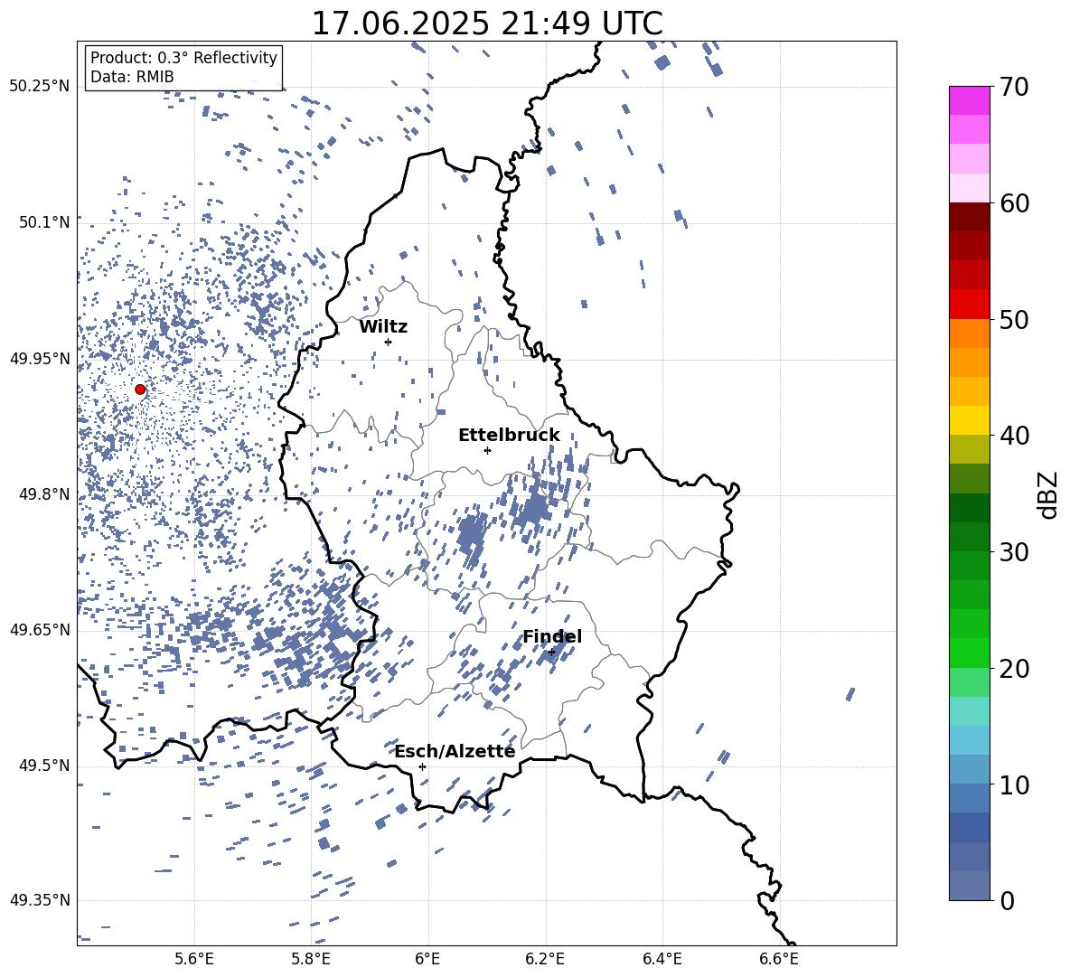Click latitude label '50.1°N'
The height and width of the screenshot is (977, 1070).
click(44, 222)
